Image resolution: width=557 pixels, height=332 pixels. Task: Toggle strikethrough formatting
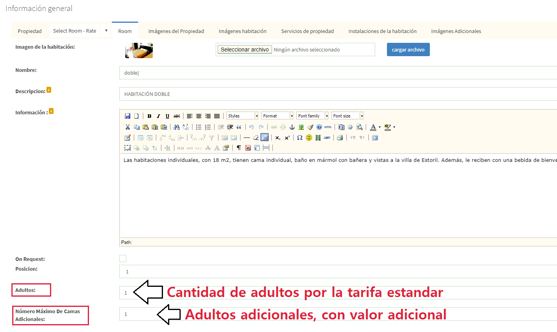coord(177,116)
